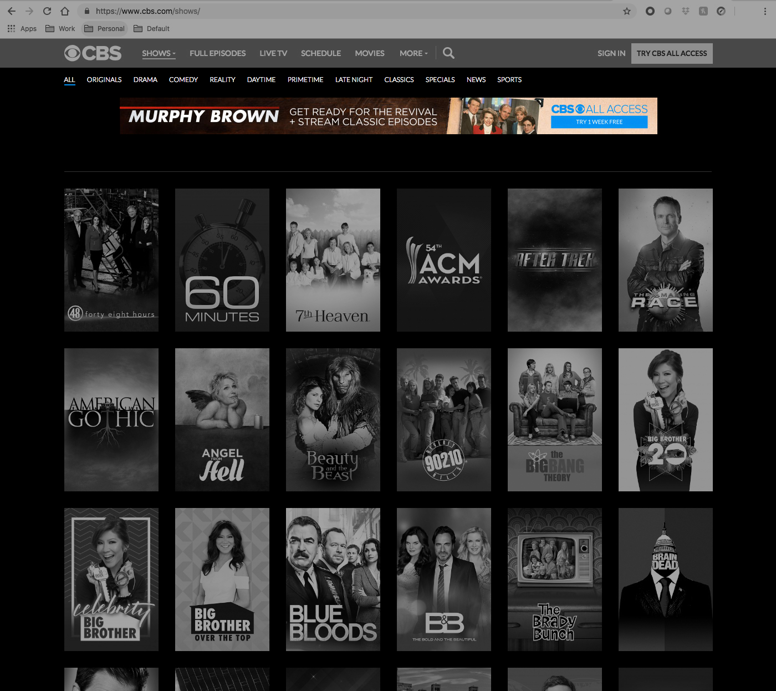
Task: Open the 7th Heaven show poster
Action: tap(333, 260)
